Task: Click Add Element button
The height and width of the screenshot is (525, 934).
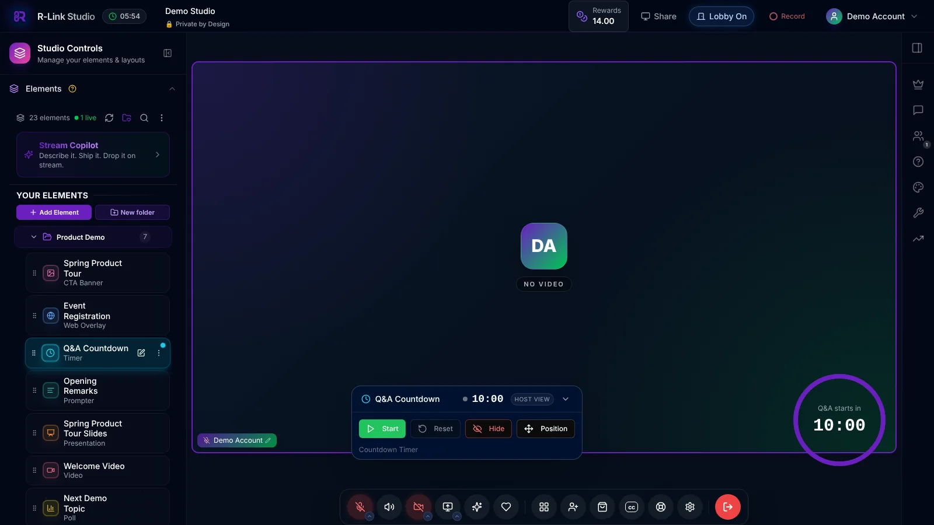Action: (54, 212)
